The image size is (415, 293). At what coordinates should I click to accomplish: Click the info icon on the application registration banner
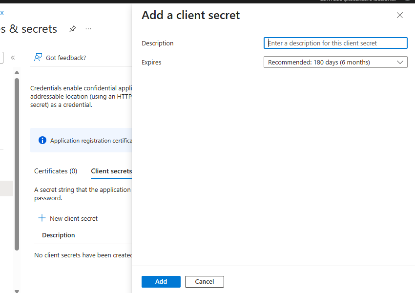click(x=42, y=140)
